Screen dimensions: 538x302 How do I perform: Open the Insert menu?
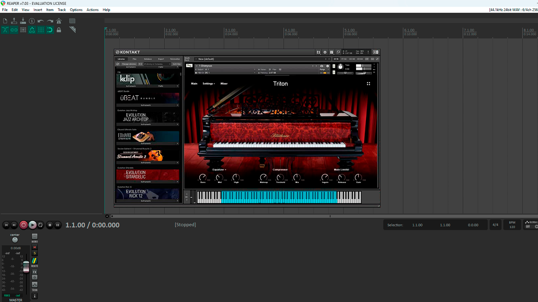pyautogui.click(x=38, y=10)
